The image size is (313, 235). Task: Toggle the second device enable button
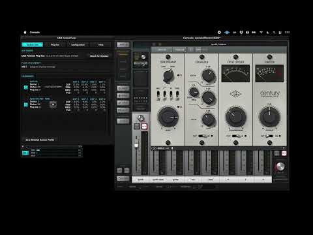tap(25, 104)
